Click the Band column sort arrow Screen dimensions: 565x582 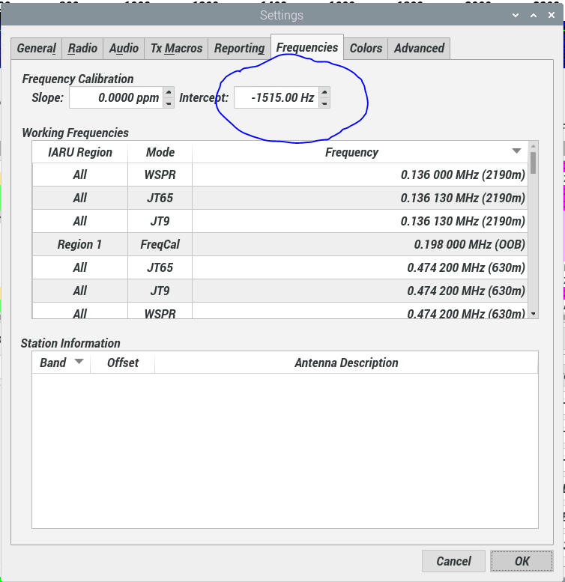click(79, 362)
